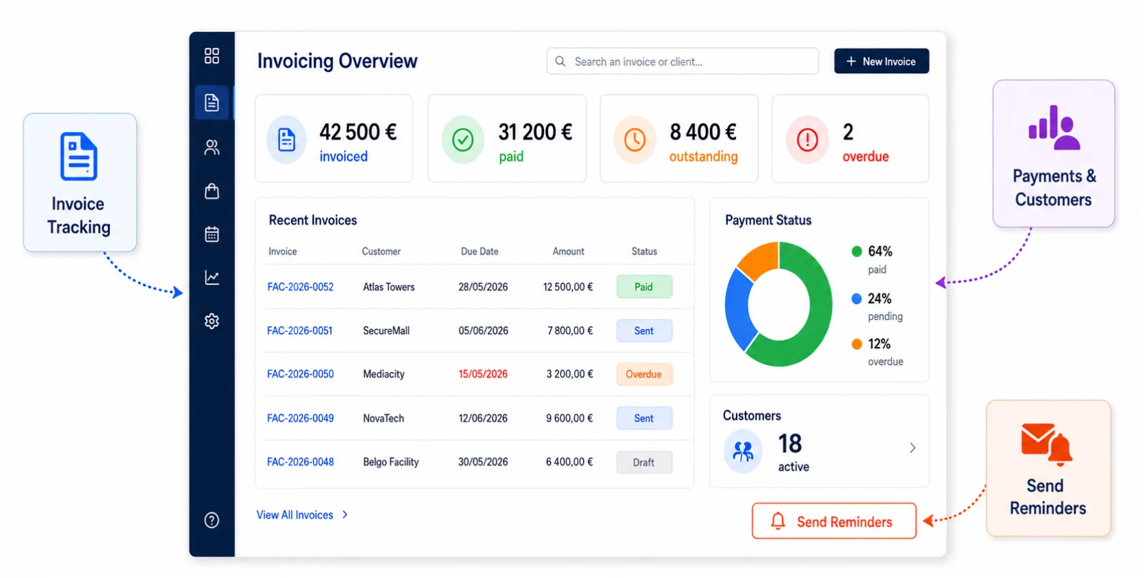Click the help question mark icon

(x=212, y=521)
